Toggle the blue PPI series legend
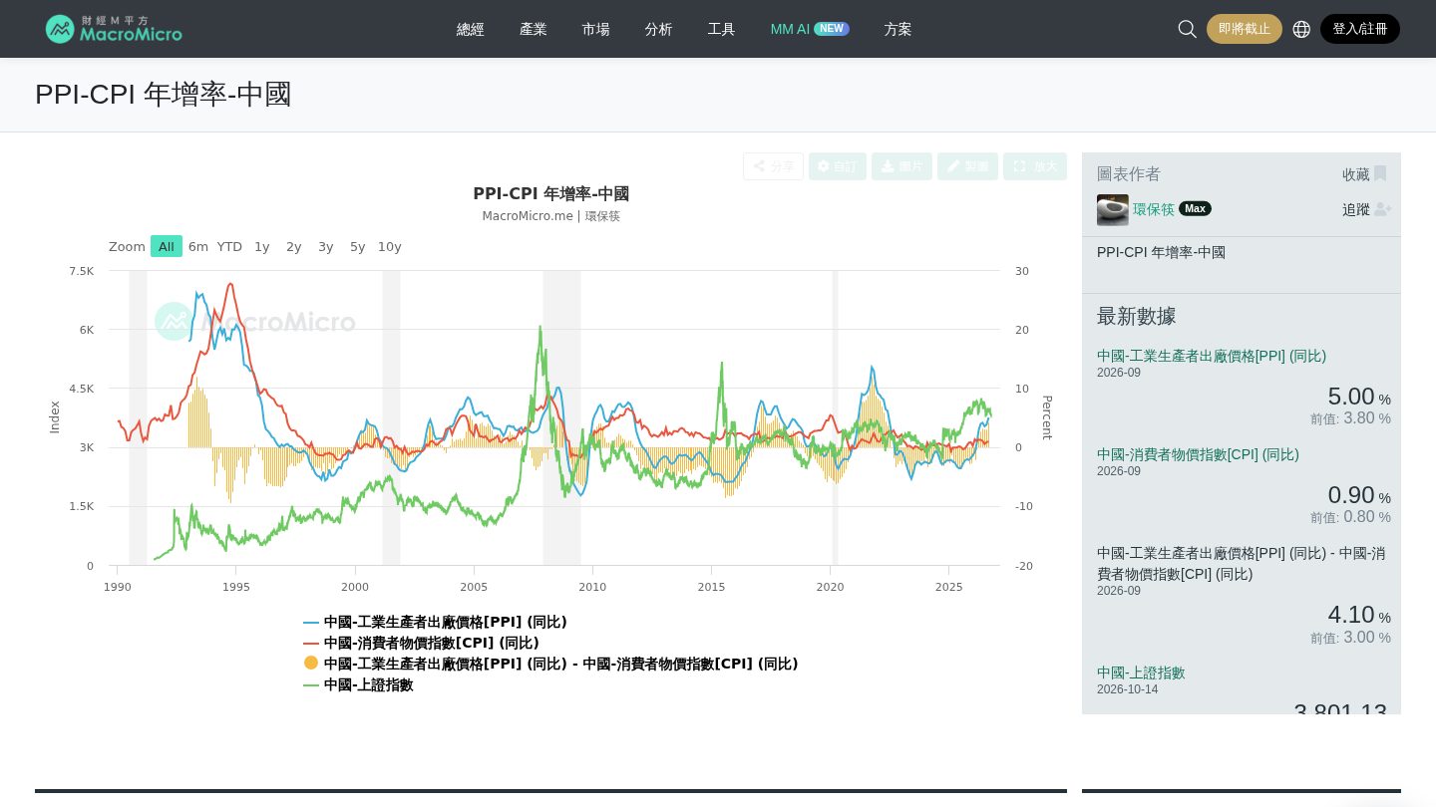 [435, 622]
